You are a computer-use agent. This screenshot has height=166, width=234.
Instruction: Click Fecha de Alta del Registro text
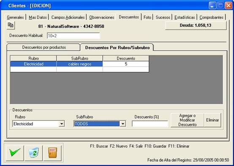coord(188,160)
